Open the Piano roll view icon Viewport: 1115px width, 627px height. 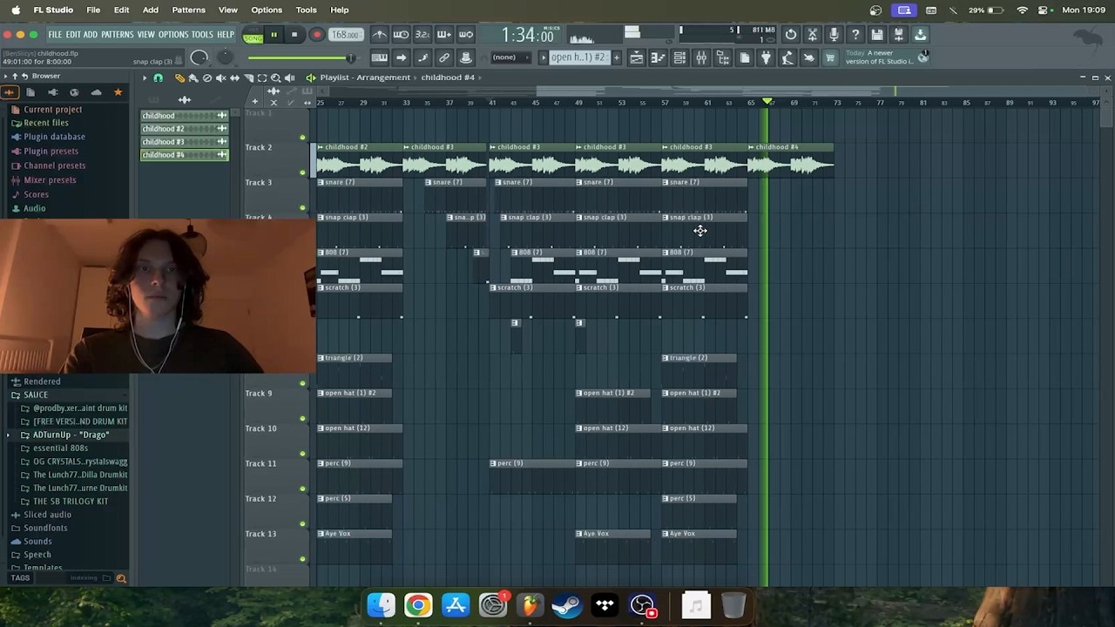[658, 57]
